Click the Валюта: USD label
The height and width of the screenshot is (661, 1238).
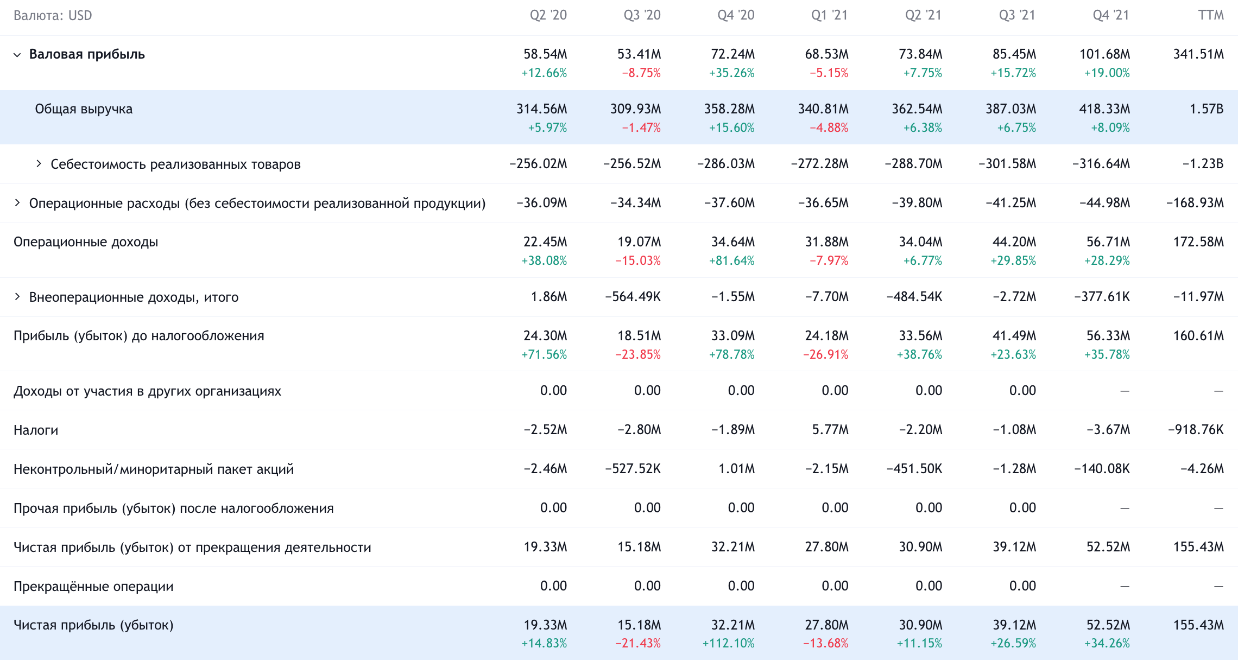pos(53,16)
